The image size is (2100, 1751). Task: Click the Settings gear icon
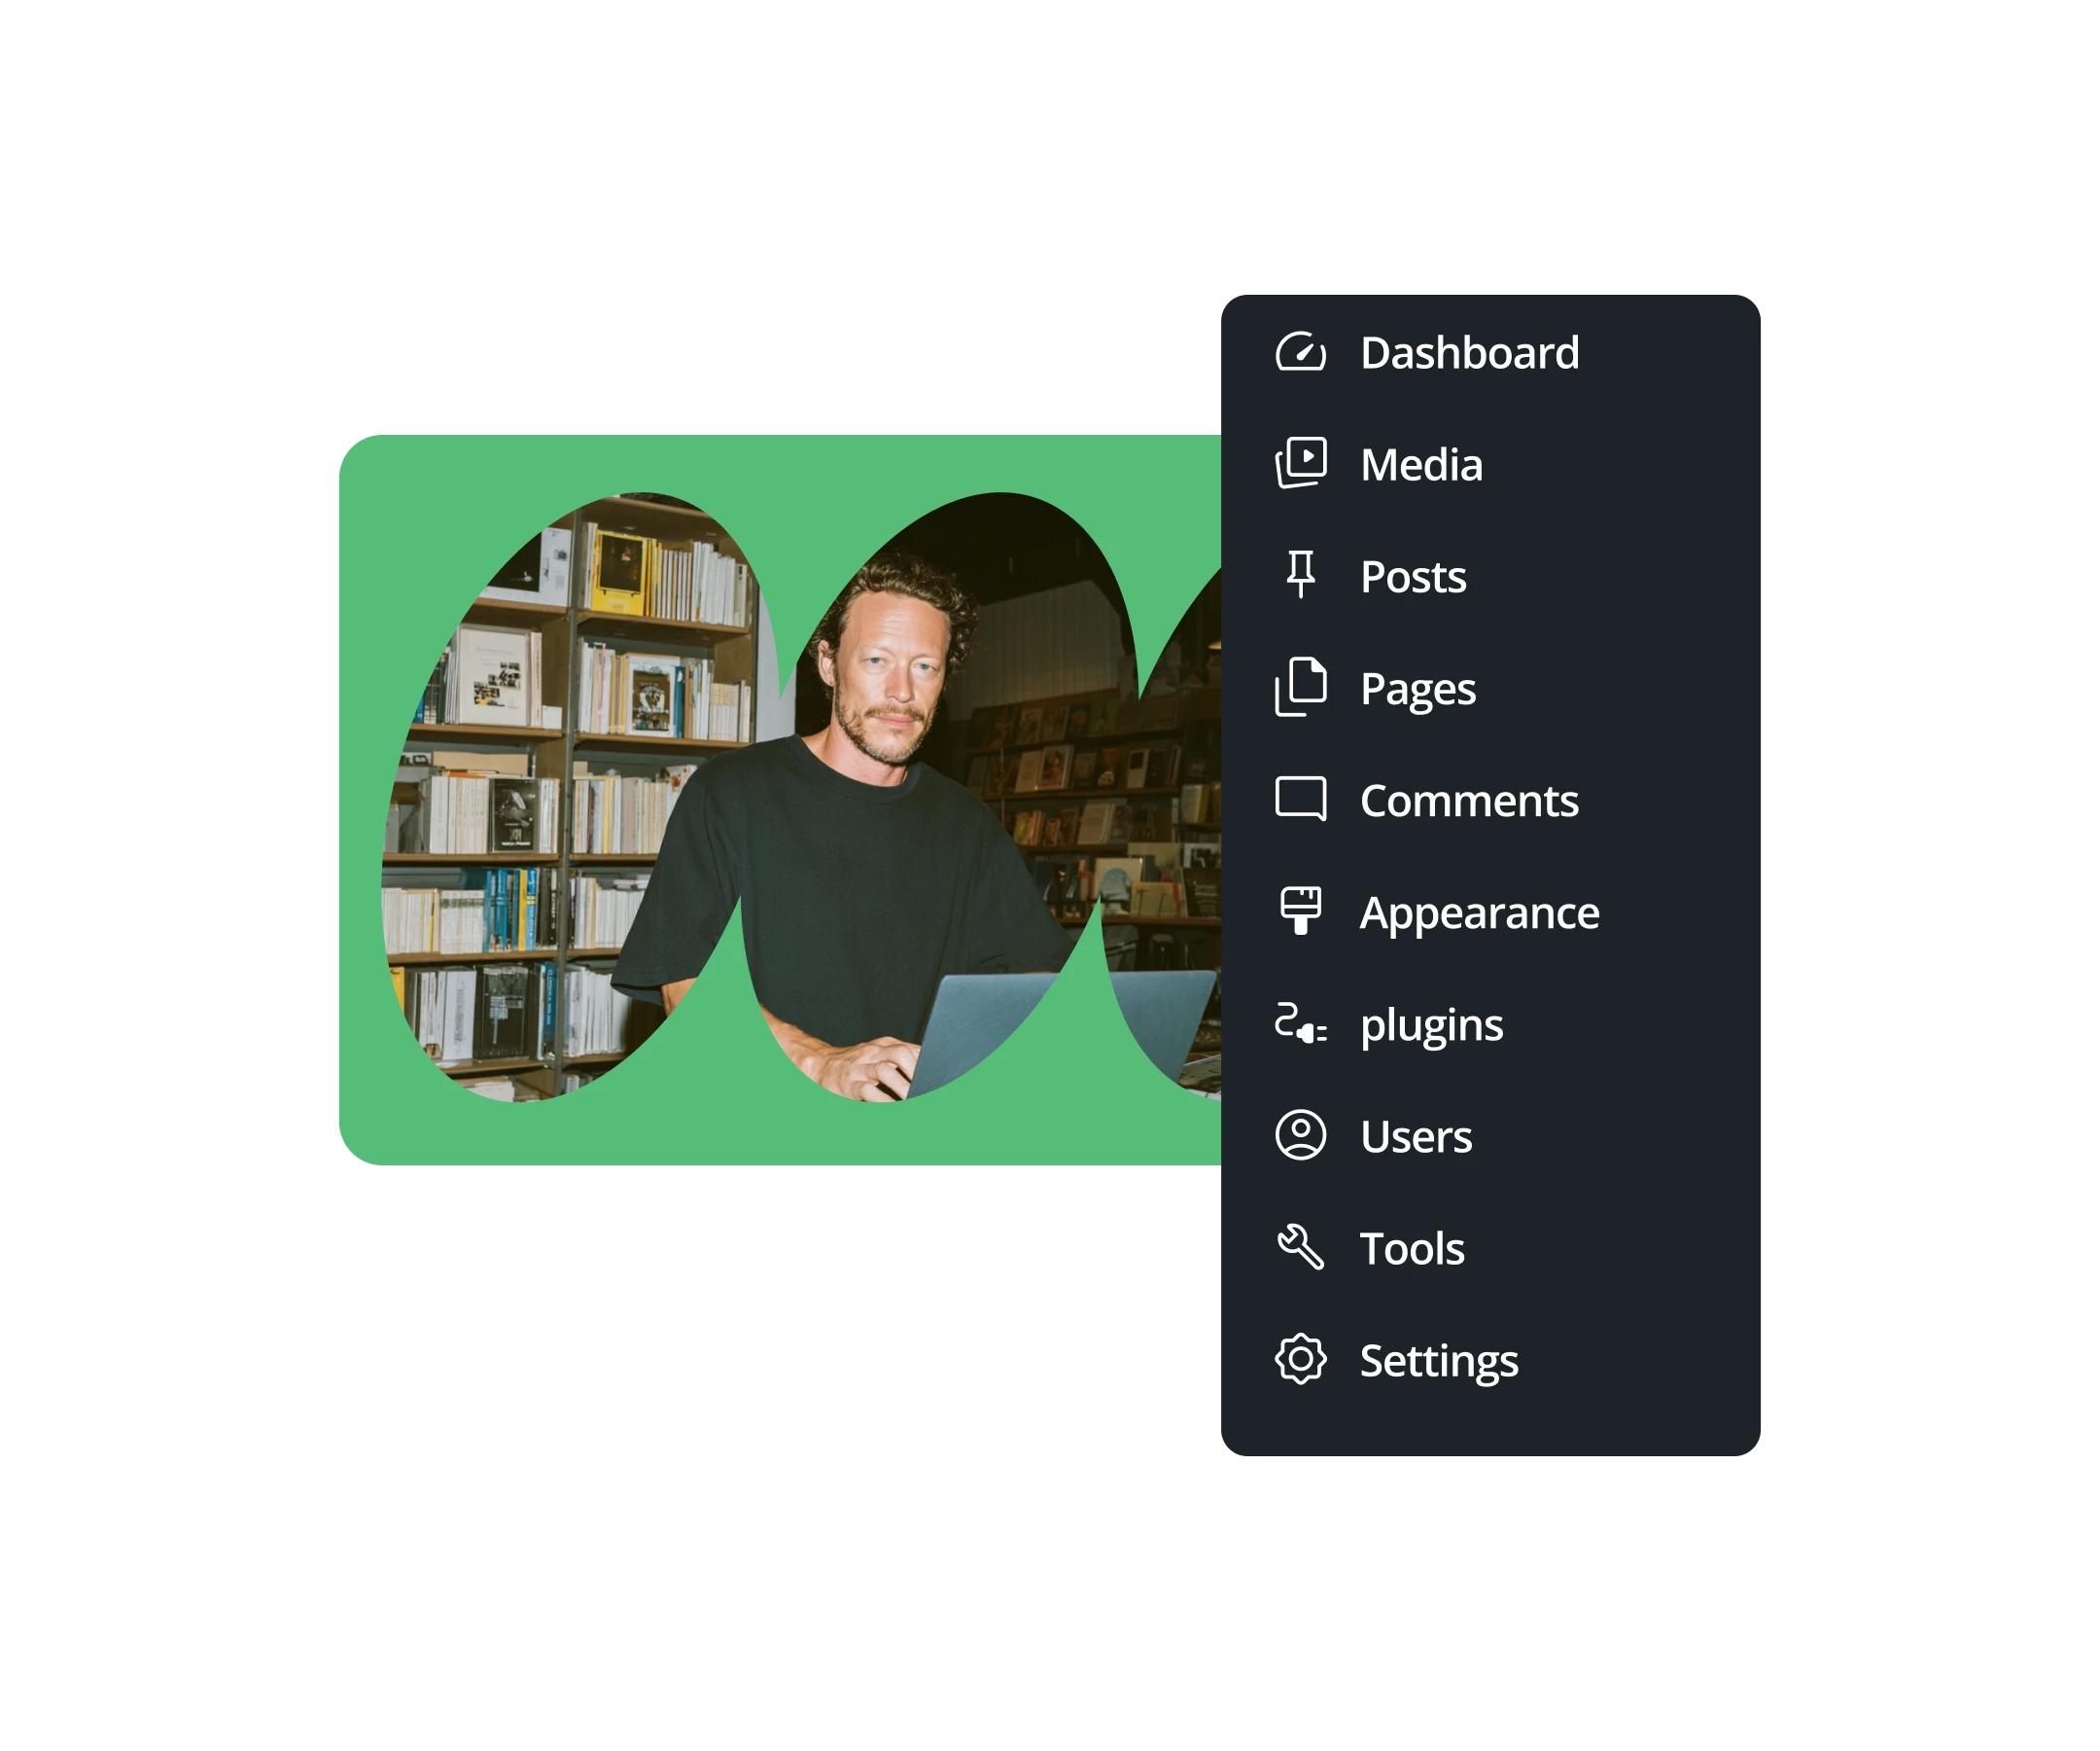point(1300,1359)
